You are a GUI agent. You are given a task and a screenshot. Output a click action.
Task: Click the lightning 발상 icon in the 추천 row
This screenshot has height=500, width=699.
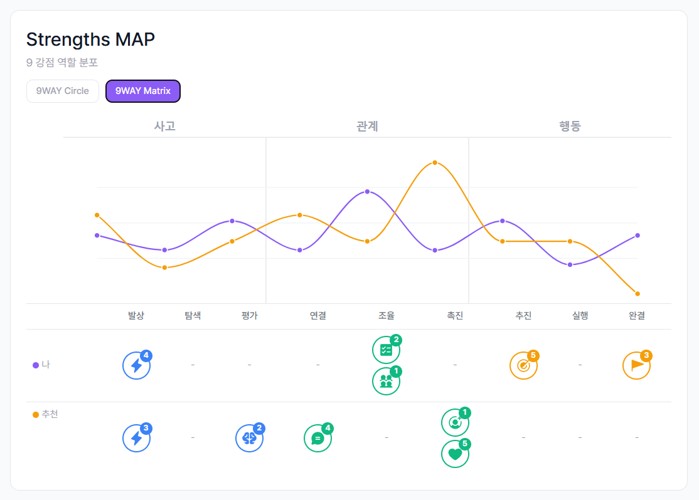point(136,438)
